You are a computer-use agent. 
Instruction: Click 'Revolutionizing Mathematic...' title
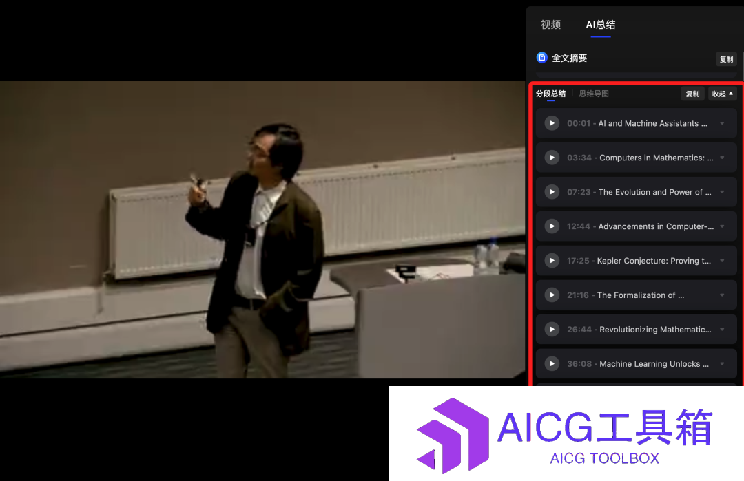(x=655, y=330)
